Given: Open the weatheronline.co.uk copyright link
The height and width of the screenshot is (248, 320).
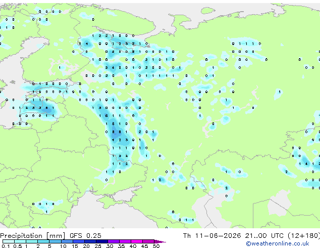Looking at the screenshot, I should pos(278,243).
